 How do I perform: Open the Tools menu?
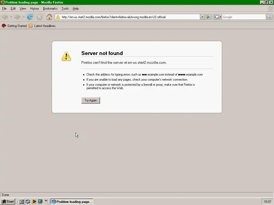pyautogui.click(x=65, y=9)
